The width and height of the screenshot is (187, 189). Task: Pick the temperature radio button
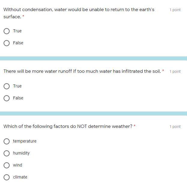pos(7,141)
